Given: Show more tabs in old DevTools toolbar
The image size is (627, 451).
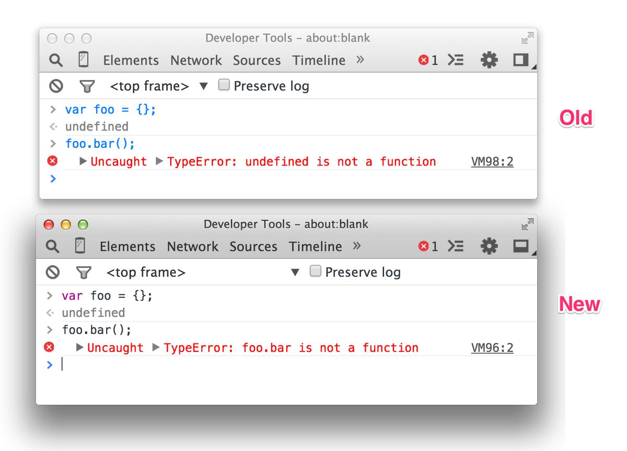Looking at the screenshot, I should pyautogui.click(x=360, y=60).
